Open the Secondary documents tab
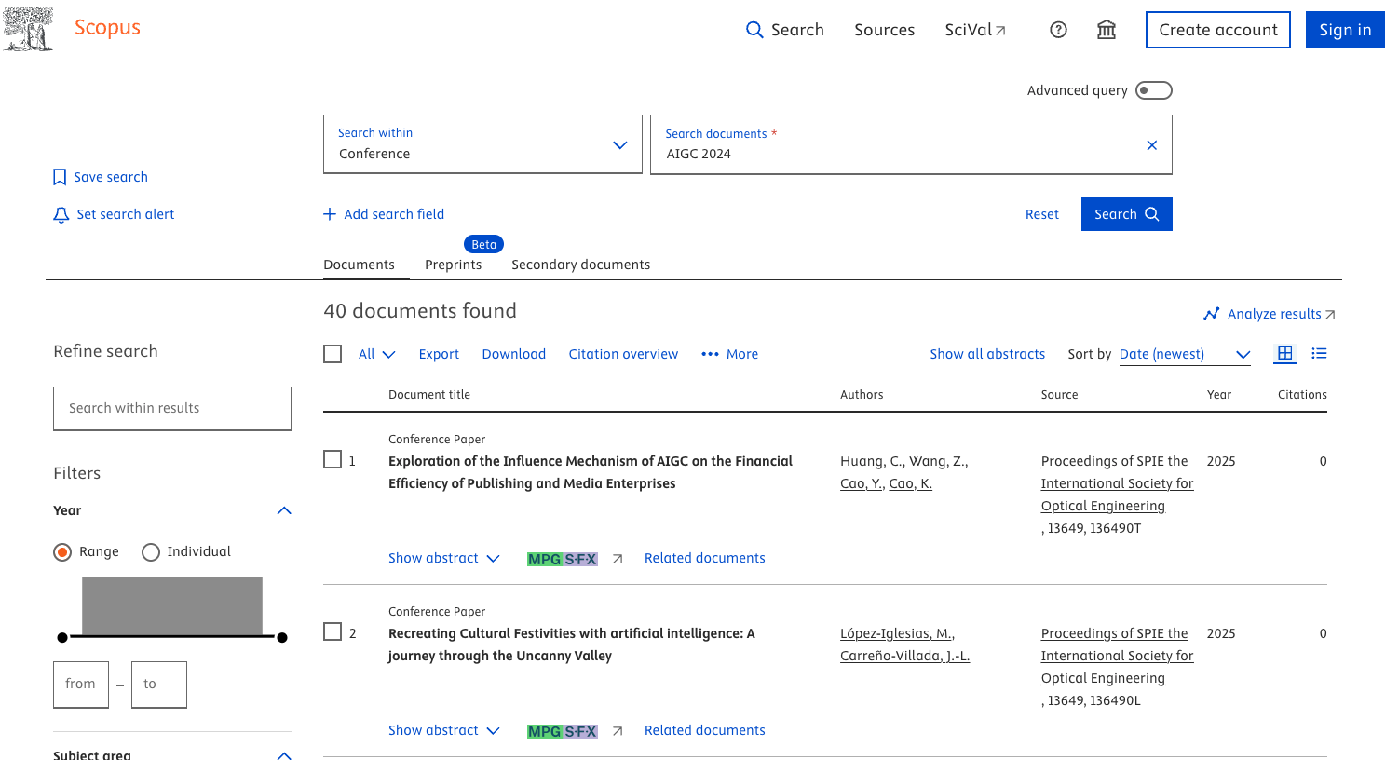This screenshot has height=760, width=1399. tap(580, 265)
